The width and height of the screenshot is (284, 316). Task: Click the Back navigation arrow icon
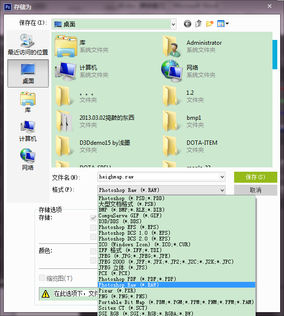187,24
